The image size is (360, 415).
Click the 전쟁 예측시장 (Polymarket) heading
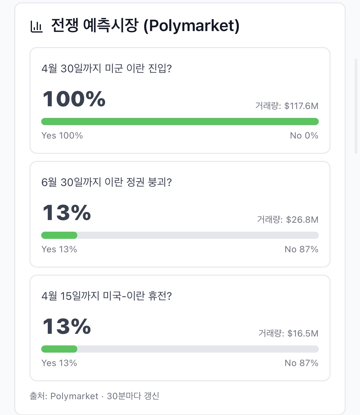(145, 25)
